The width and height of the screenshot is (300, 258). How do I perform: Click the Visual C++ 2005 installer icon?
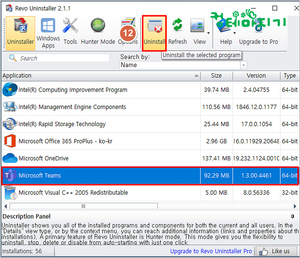tap(10, 193)
